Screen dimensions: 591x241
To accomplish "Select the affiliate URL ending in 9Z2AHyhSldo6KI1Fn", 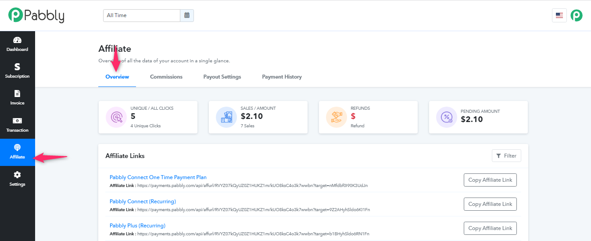I will tap(254, 210).
